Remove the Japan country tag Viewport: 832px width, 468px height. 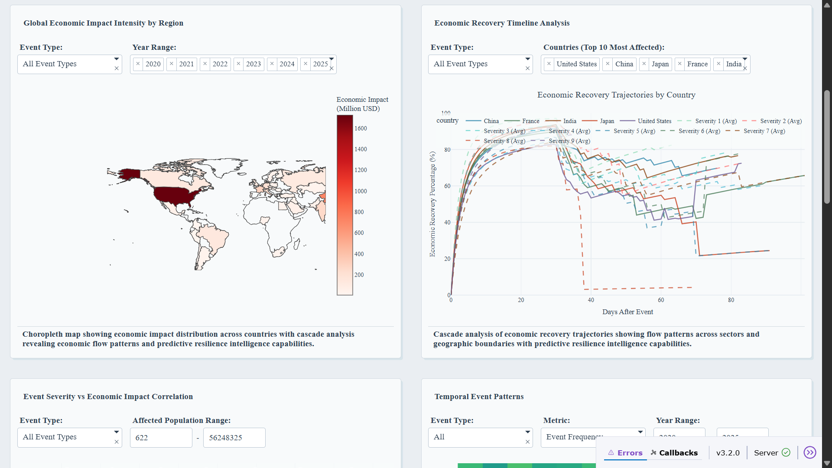[x=644, y=64]
